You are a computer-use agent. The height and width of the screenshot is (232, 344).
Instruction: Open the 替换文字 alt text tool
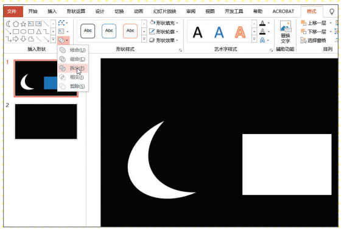pyautogui.click(x=286, y=32)
